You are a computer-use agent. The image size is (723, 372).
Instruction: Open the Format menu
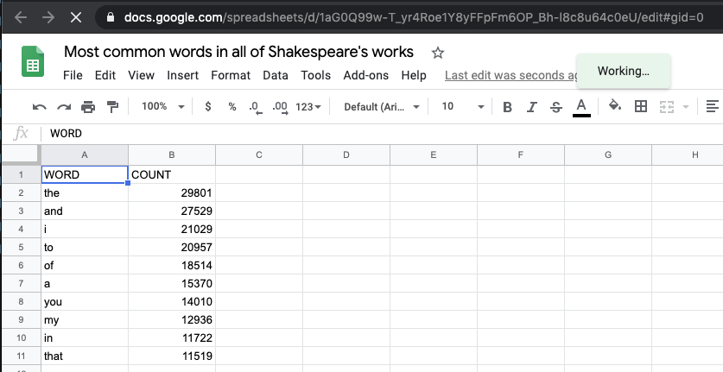231,75
